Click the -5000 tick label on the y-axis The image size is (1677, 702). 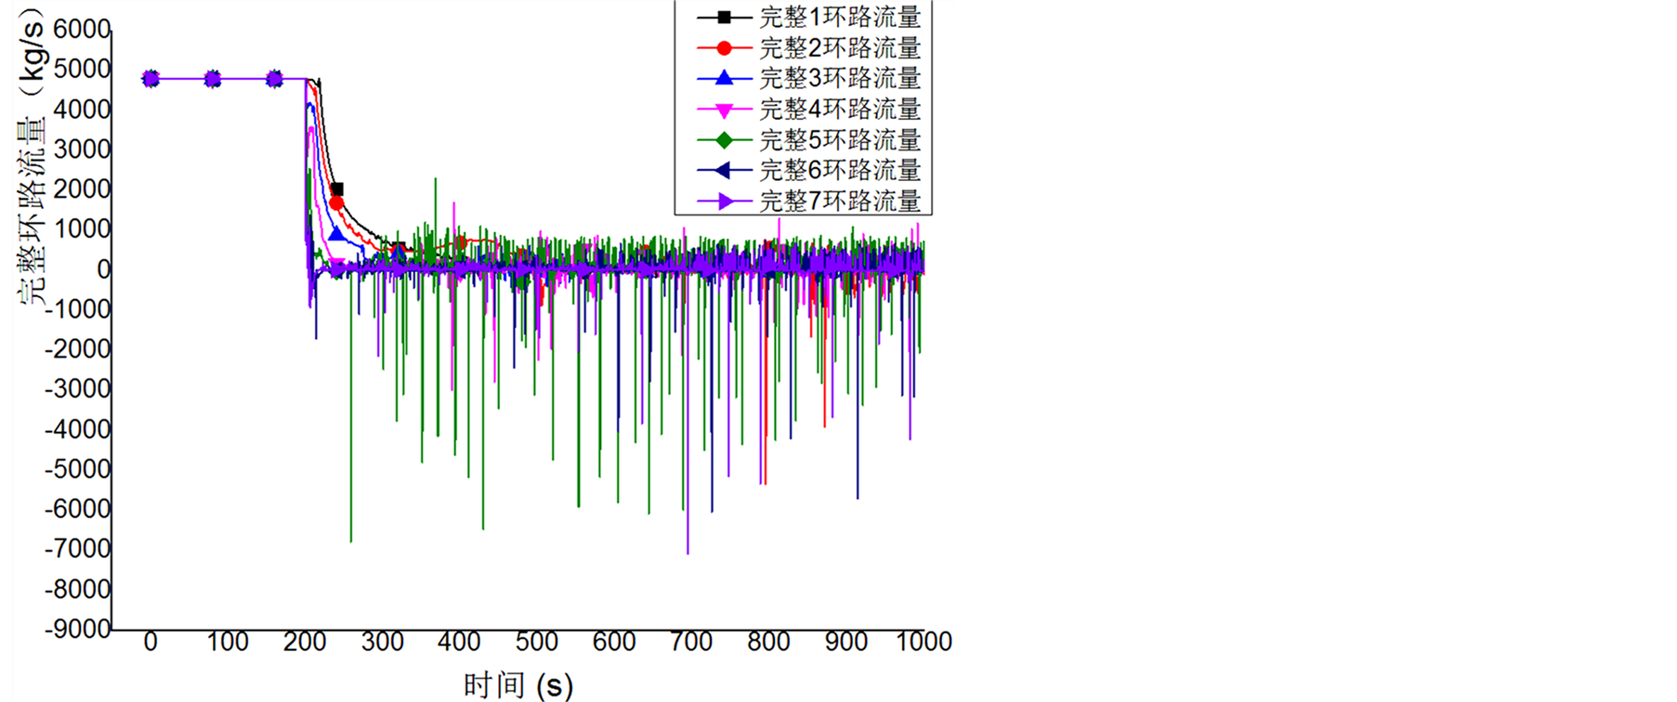[78, 469]
